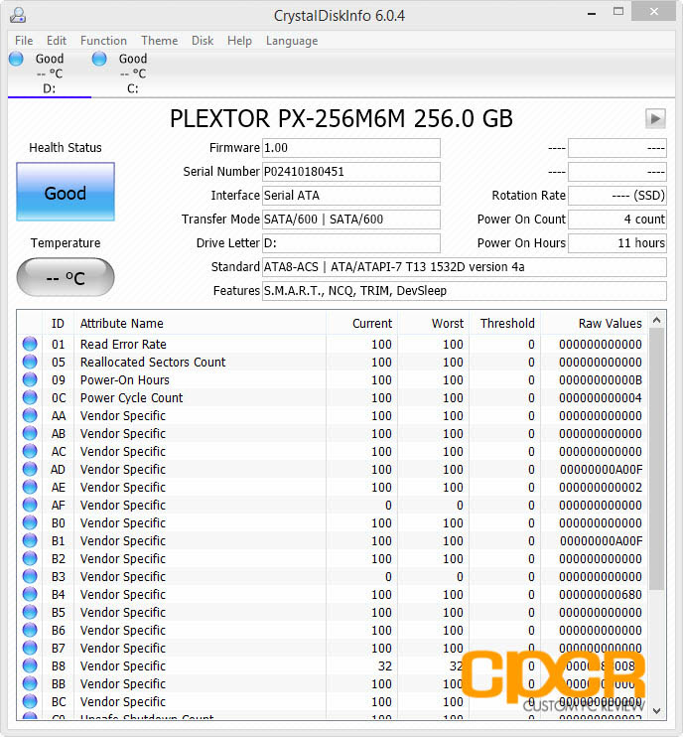Open the Language menu
Image resolution: width=683 pixels, height=737 pixels.
click(x=292, y=41)
